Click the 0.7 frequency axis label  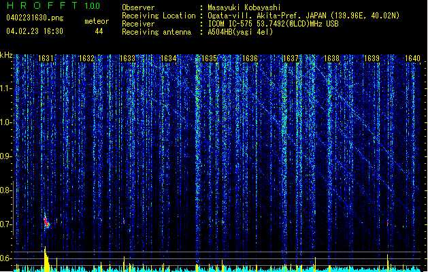(5, 224)
